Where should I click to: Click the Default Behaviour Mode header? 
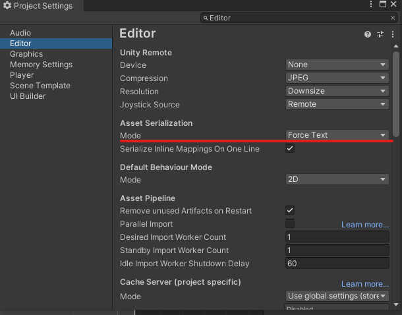point(166,167)
